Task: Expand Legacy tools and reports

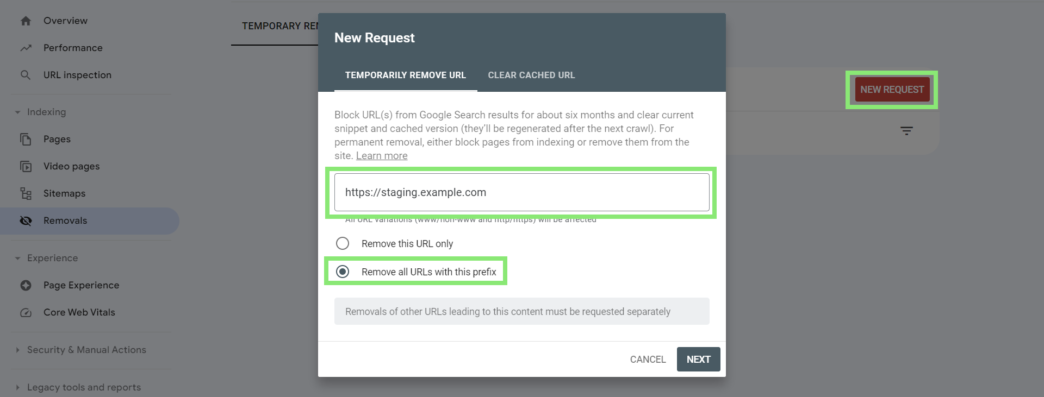Action: click(17, 387)
